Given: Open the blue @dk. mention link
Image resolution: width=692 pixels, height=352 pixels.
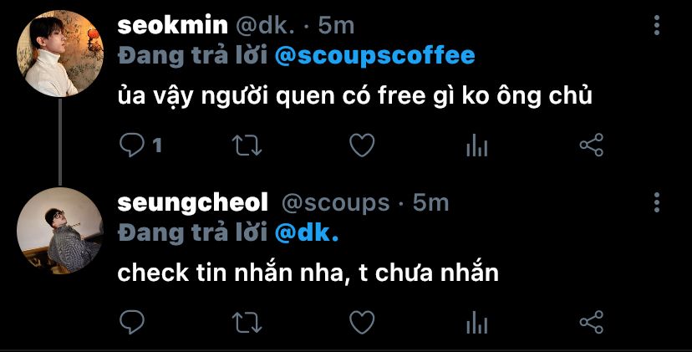Looking at the screenshot, I should tap(307, 232).
